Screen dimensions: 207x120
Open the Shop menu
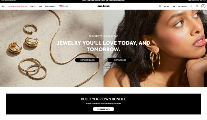(x=4, y=6)
